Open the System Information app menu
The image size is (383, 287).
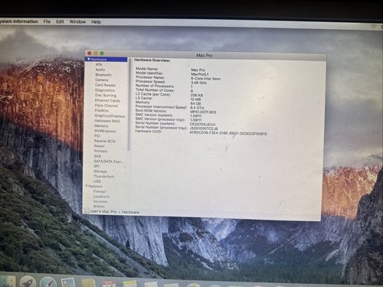pos(18,21)
